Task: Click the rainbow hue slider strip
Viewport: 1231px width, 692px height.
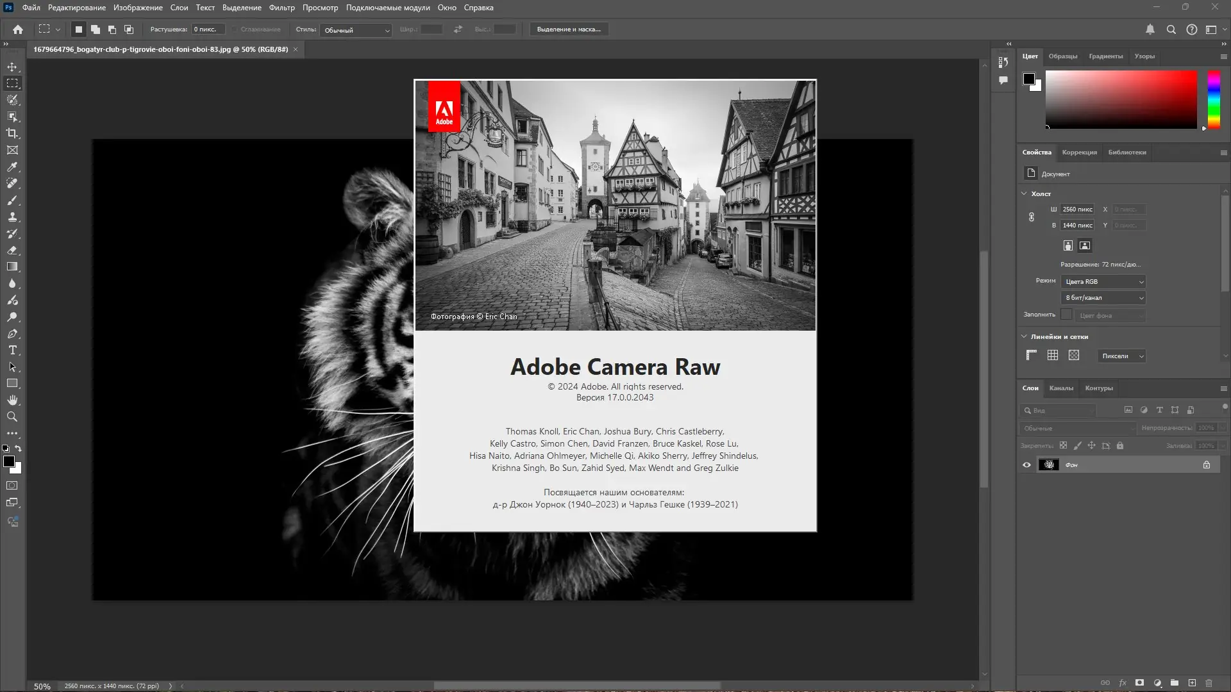Action: 1214,99
